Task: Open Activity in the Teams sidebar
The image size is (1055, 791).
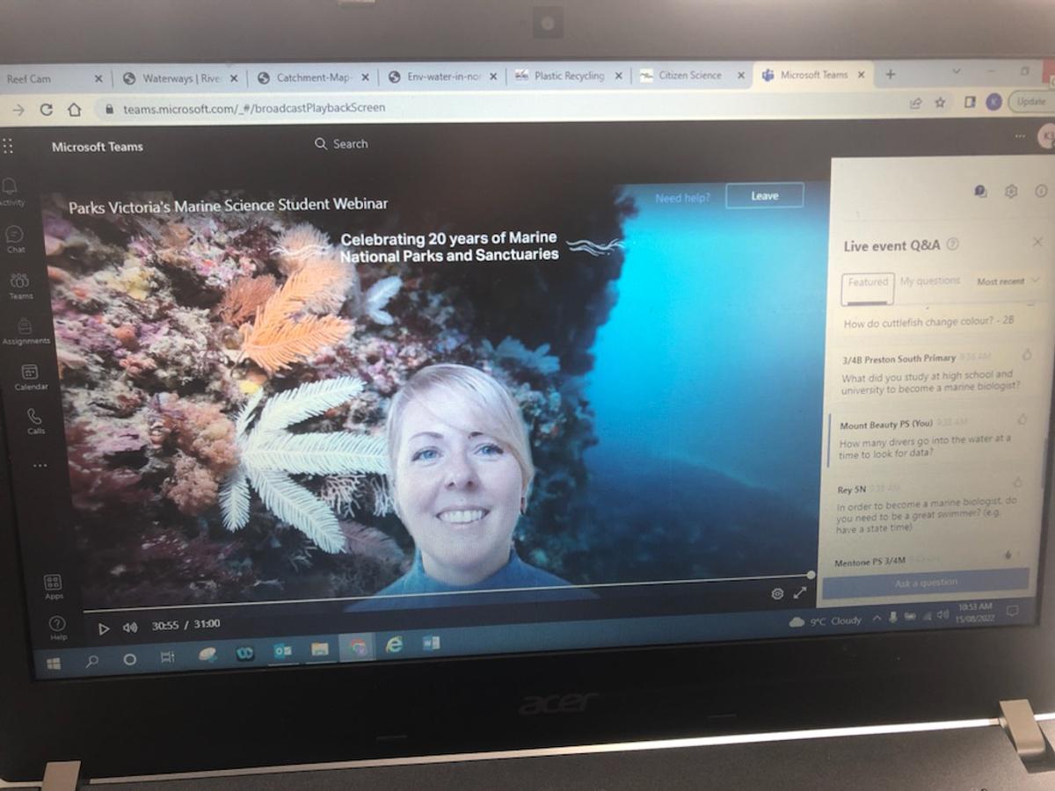Action: tap(11, 192)
